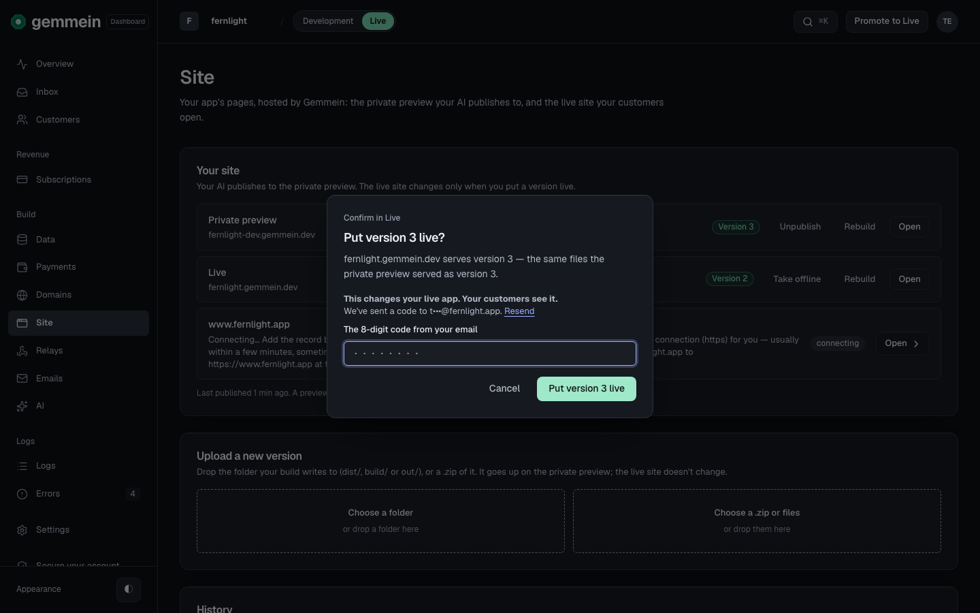Click Open on the Live row
Screen dimensions: 980x613
909,279
